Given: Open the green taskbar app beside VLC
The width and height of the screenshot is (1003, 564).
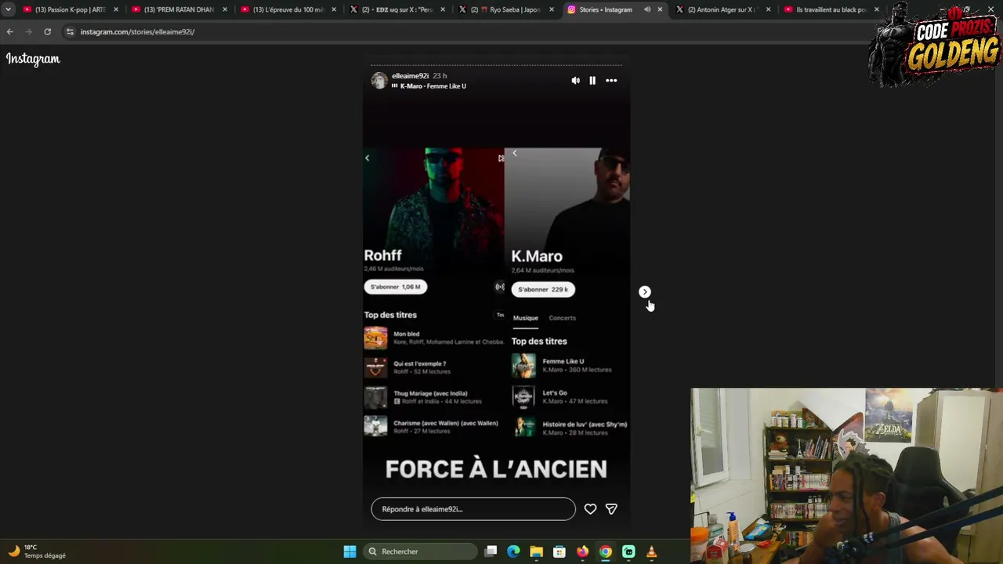Looking at the screenshot, I should pyautogui.click(x=628, y=551).
